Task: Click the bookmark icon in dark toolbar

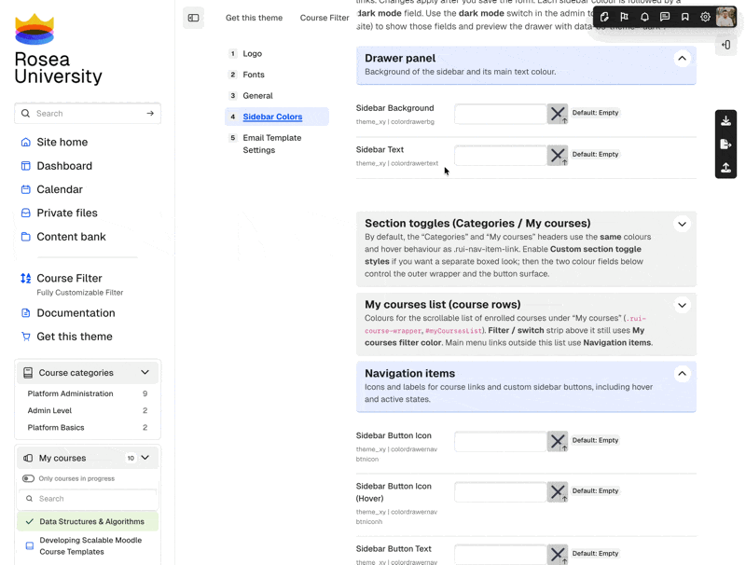Action: coord(685,17)
